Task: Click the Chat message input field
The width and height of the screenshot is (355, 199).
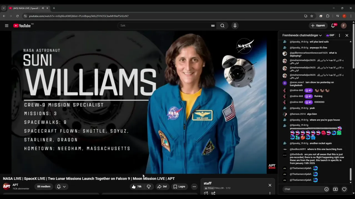Action: point(302,189)
